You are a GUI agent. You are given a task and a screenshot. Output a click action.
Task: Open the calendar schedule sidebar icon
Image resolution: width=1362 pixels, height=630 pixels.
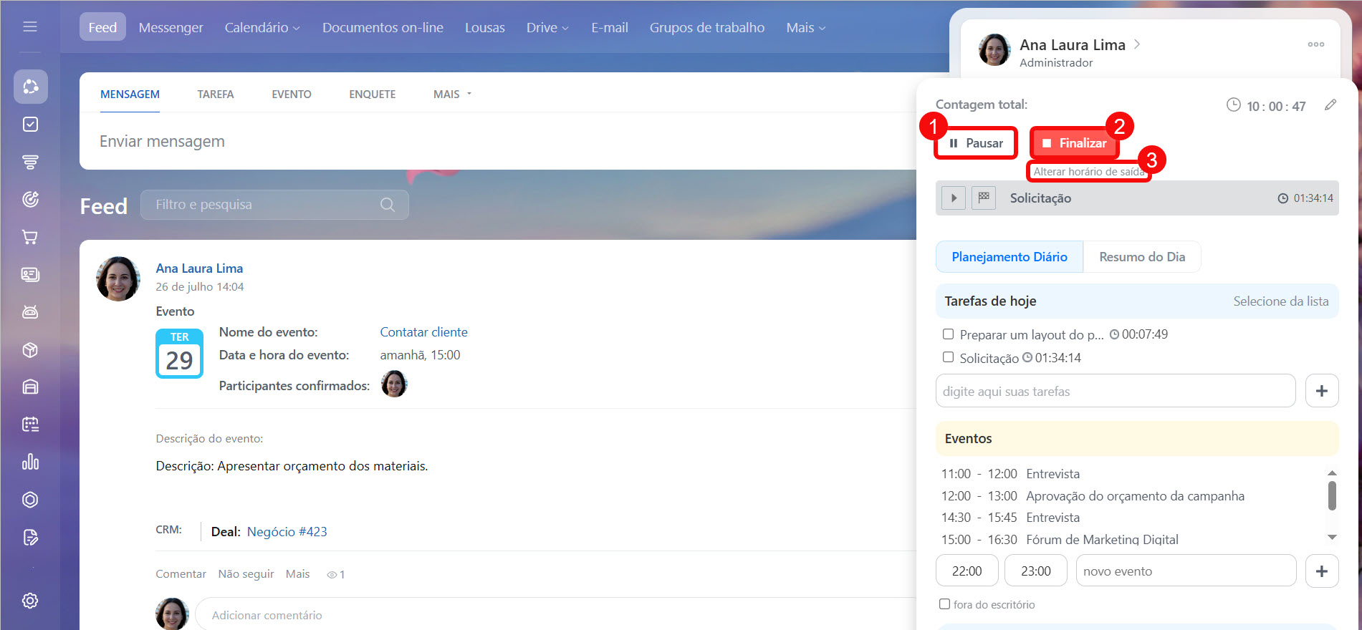30,425
